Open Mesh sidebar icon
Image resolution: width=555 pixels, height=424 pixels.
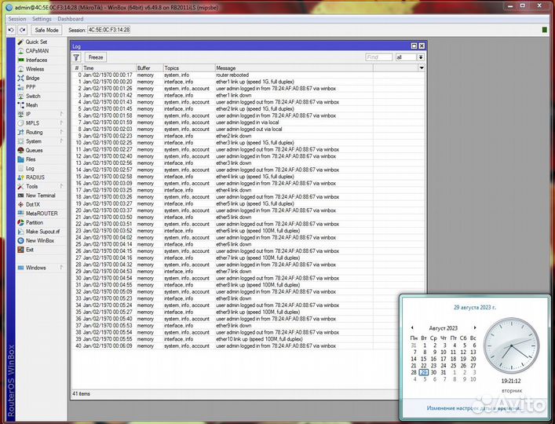21,105
